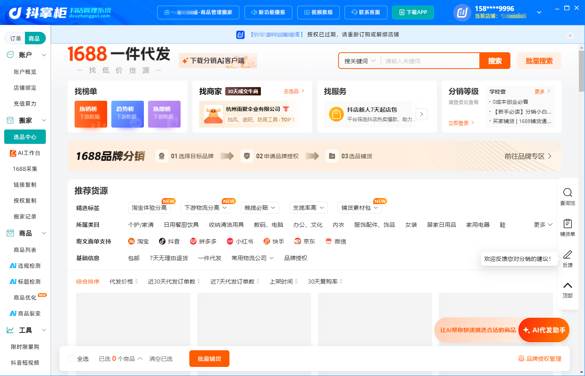Click the 账户 wallet icon in sidebar
The width and height of the screenshot is (585, 376).
tap(10, 55)
